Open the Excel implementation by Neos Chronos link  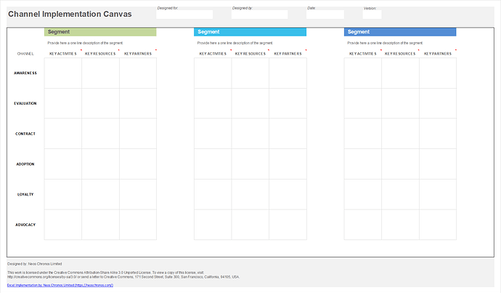(x=60, y=285)
